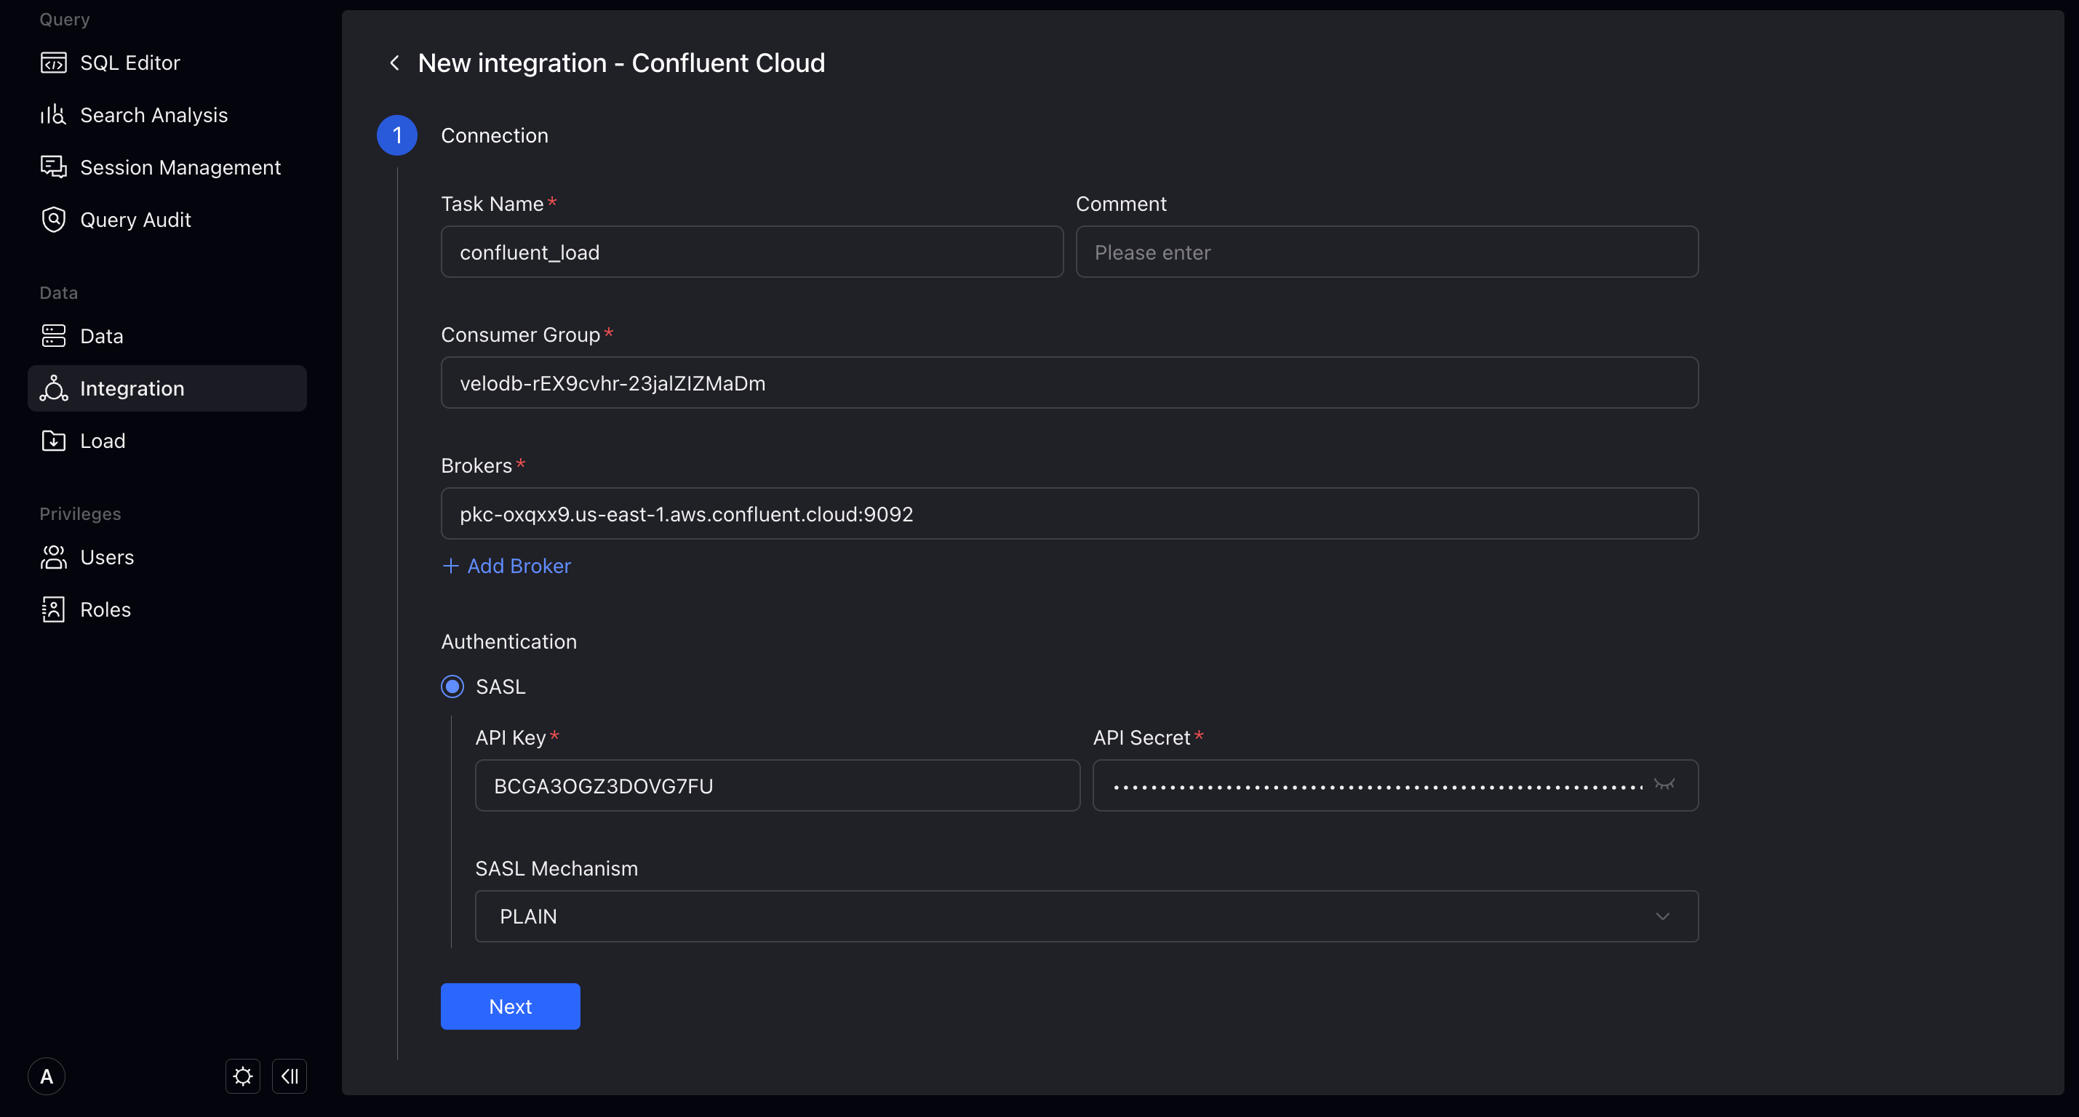This screenshot has height=1117, width=2079.
Task: Select the Data icon under Data section
Action: point(53,335)
